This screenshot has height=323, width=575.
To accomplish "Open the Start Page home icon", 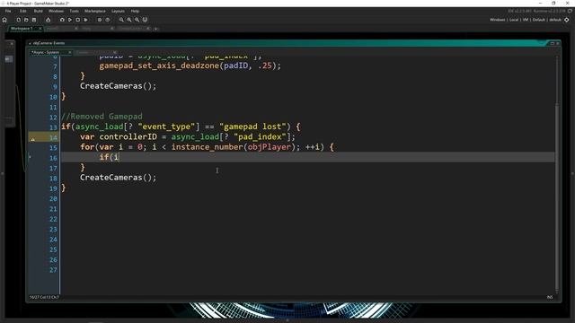I will click(x=4, y=20).
